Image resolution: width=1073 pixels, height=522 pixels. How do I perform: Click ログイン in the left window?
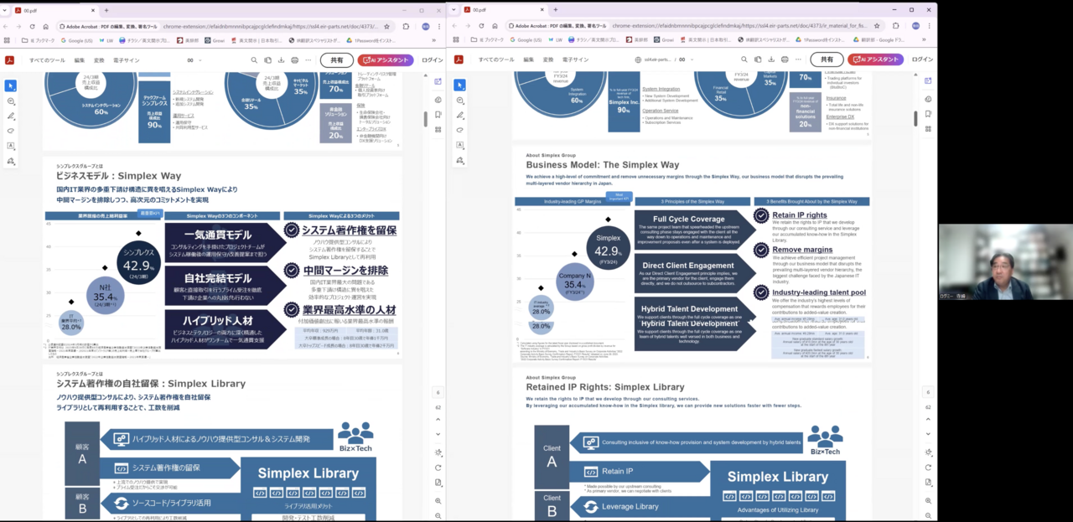click(433, 60)
